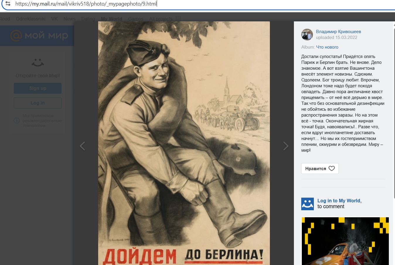395x265 pixels.
Task: Click the Log in button
Action: (x=38, y=103)
